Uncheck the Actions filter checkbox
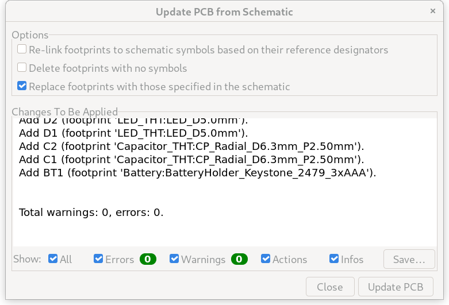This screenshot has height=305, width=449. coord(266,258)
